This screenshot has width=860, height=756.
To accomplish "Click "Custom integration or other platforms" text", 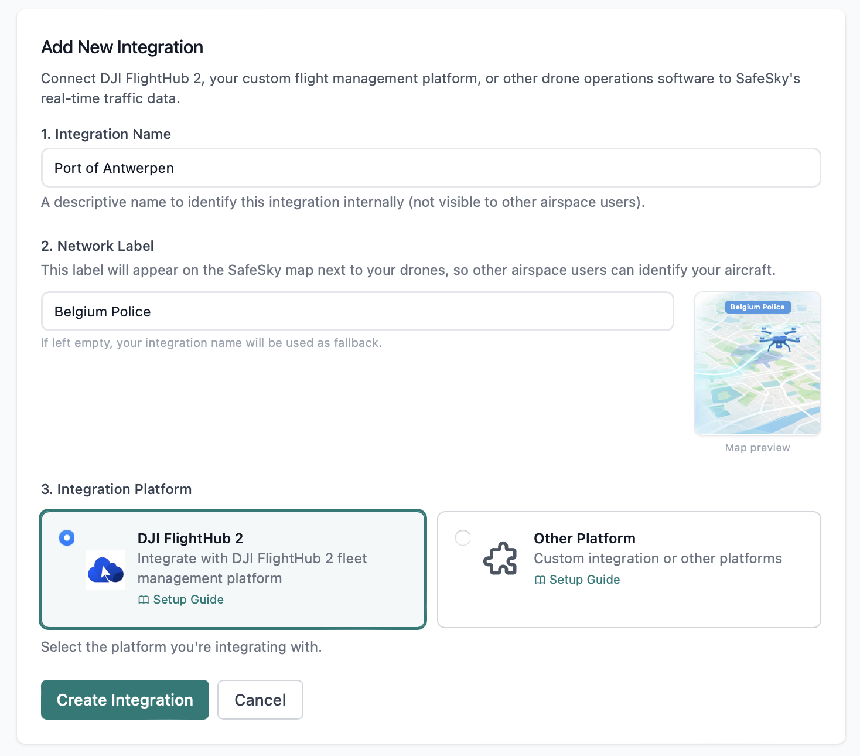I will pyautogui.click(x=658, y=559).
